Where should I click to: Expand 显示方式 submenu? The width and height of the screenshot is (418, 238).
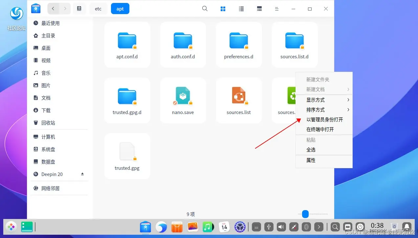324,100
